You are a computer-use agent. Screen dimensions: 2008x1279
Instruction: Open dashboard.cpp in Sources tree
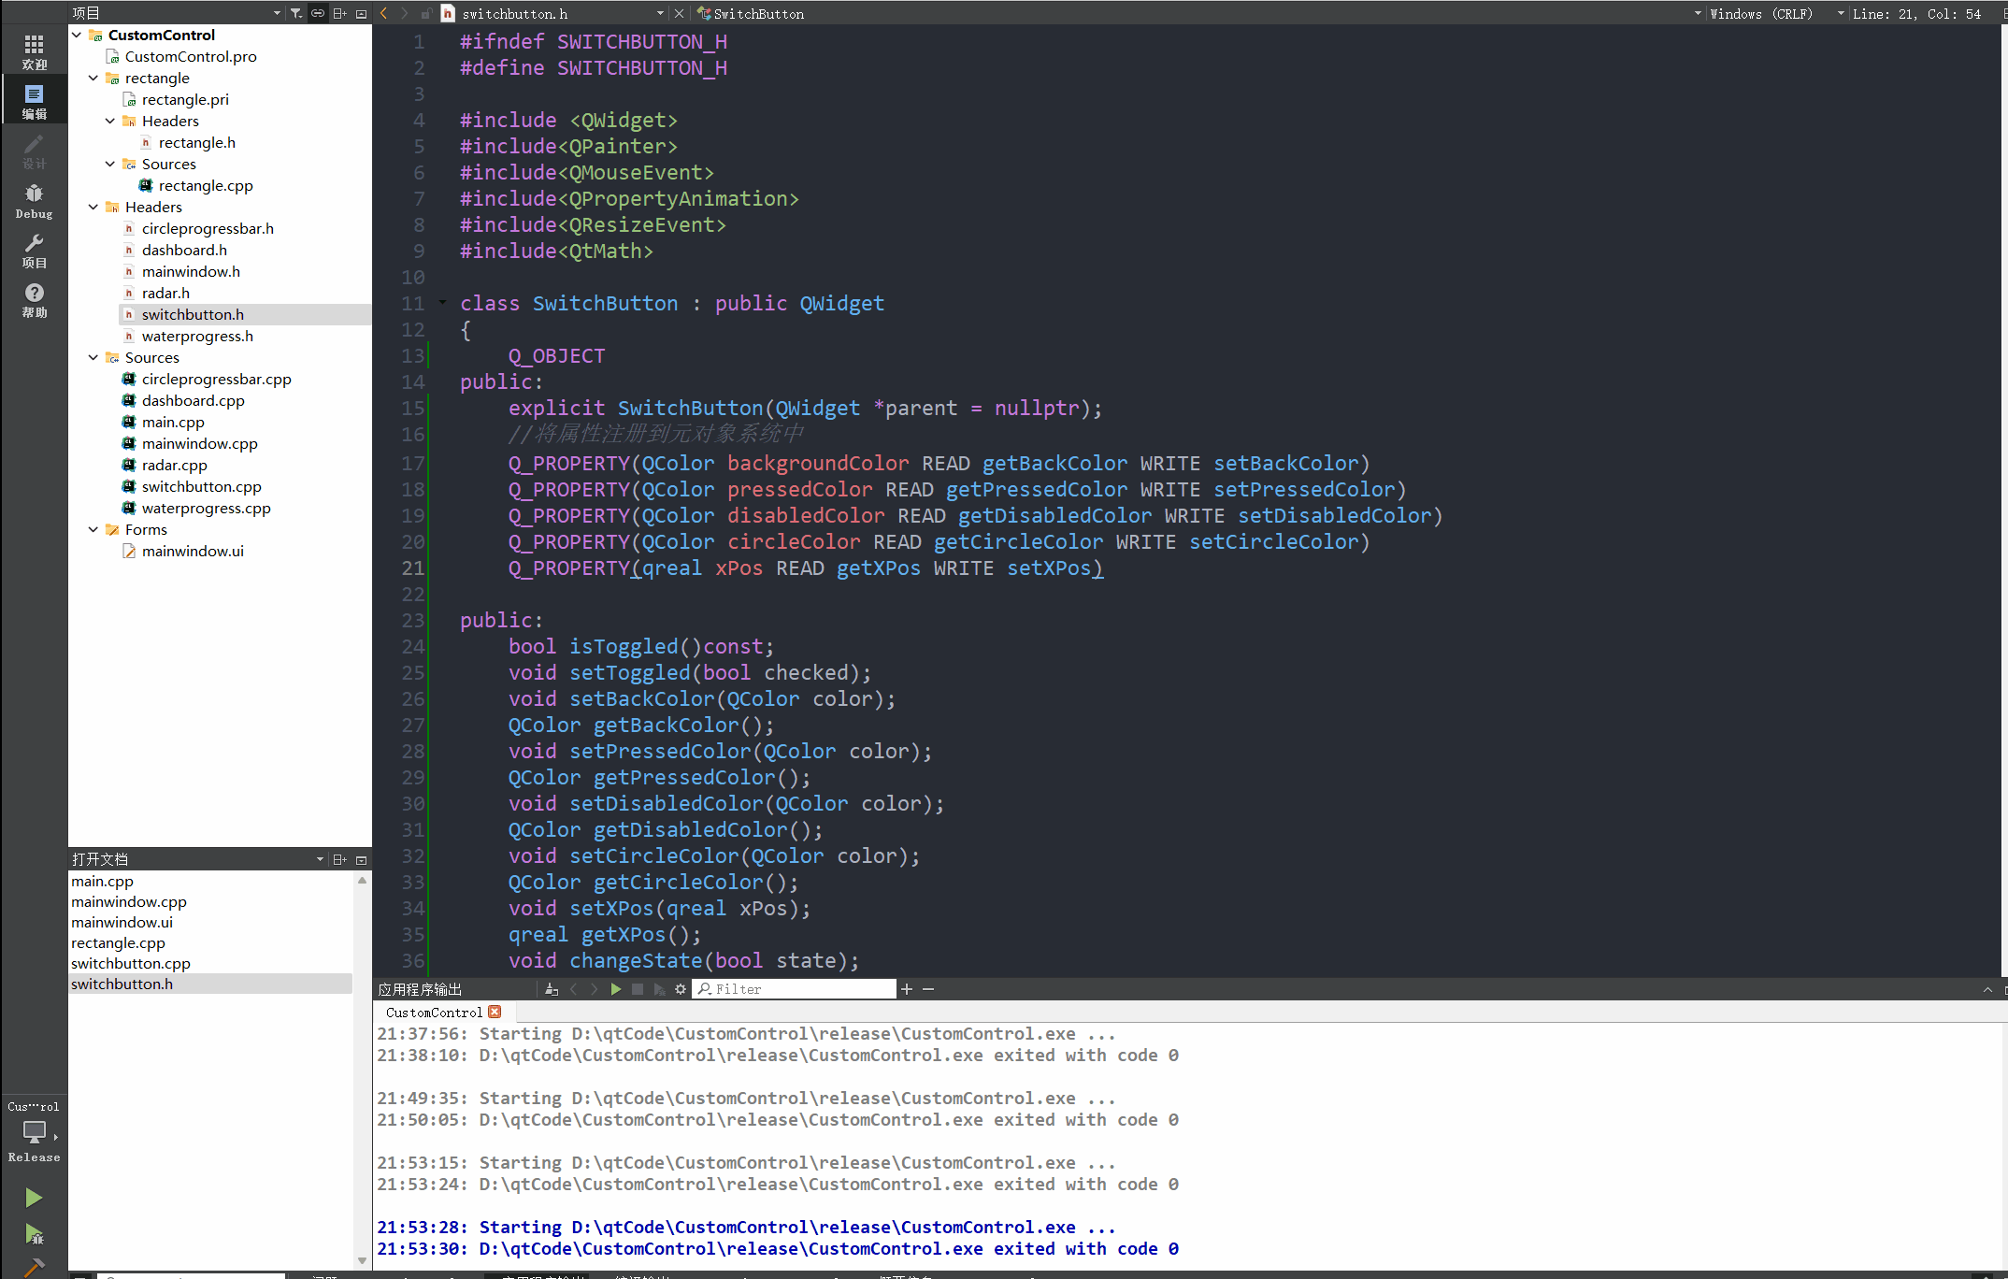(193, 400)
